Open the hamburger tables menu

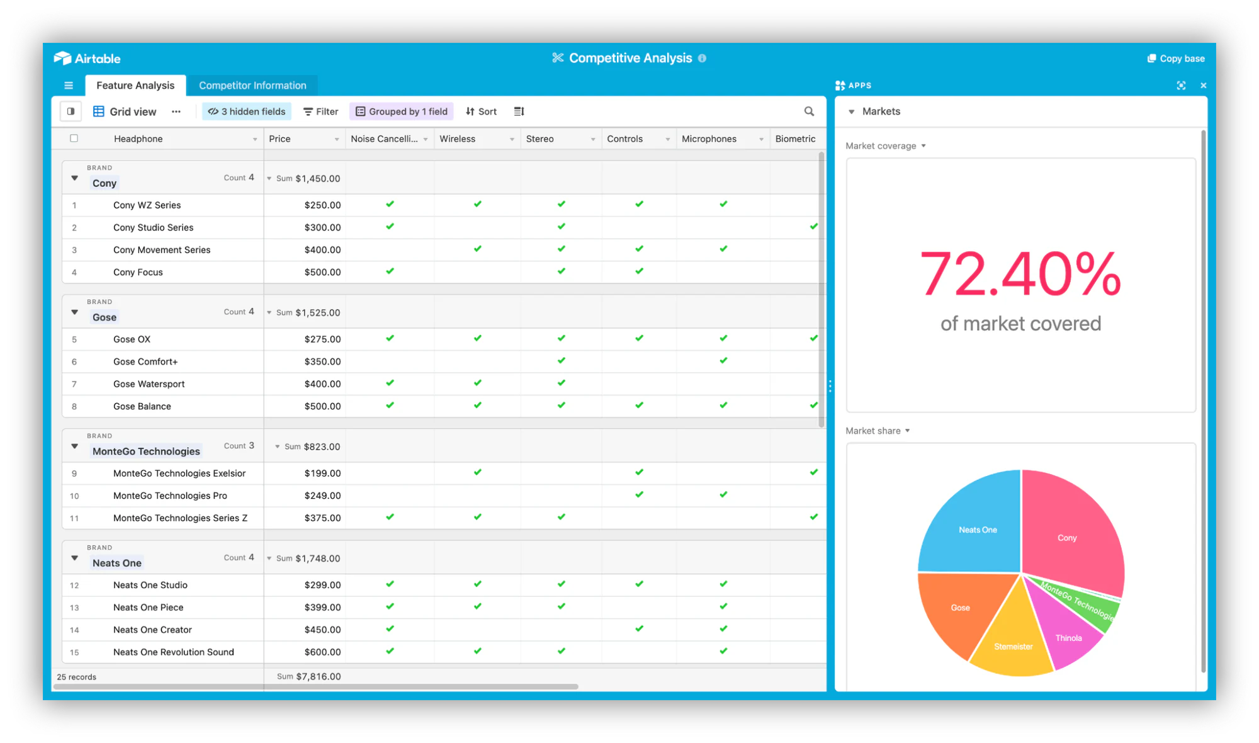pyautogui.click(x=69, y=86)
